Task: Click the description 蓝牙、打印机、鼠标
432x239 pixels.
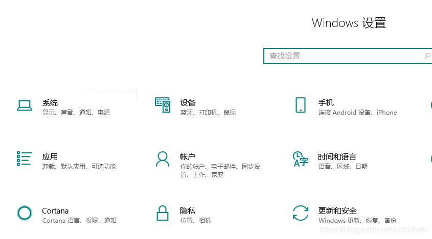Action: 208,112
